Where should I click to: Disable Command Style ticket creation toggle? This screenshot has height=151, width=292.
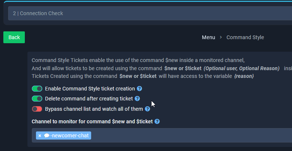37,89
